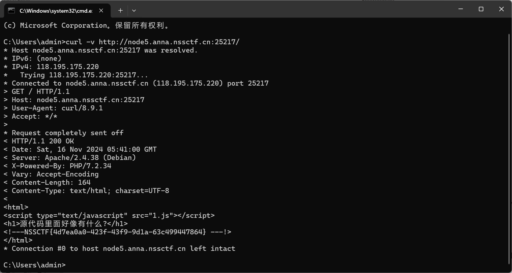
Task: Minimize the terminal window
Action: (461, 9)
